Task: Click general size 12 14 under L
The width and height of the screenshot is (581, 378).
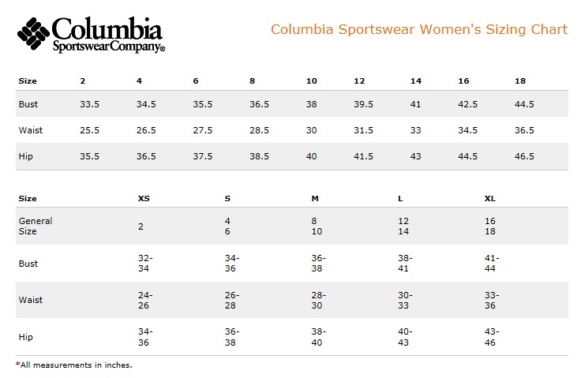Action: (x=403, y=226)
